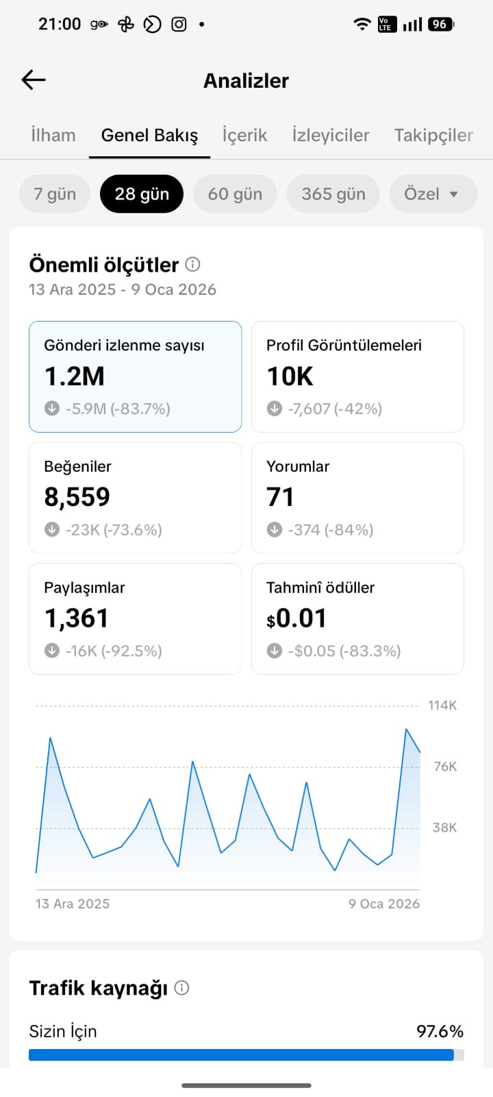Tap the Wi-Fi icon in status bar
Screen dimensions: 493x1097
[362, 24]
